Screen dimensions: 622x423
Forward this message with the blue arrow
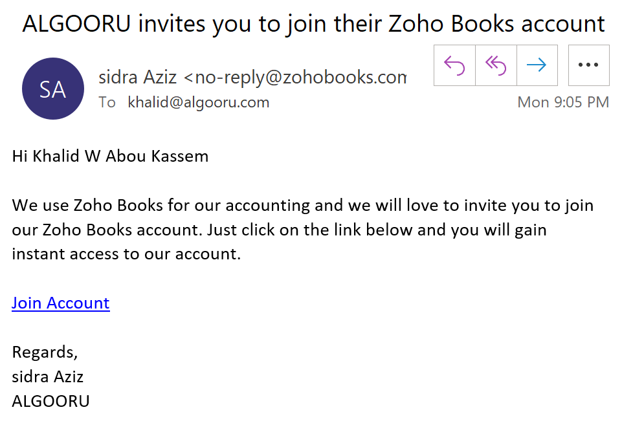(537, 65)
